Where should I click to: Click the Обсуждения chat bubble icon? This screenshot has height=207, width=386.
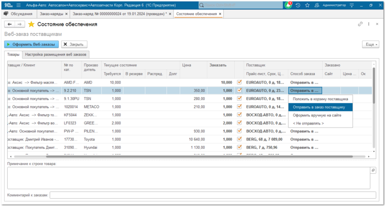(6, 14)
